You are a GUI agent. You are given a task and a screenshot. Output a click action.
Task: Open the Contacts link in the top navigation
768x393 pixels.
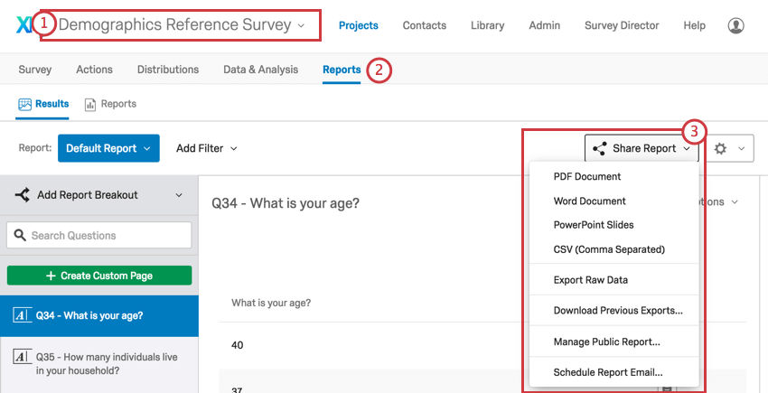(x=424, y=25)
